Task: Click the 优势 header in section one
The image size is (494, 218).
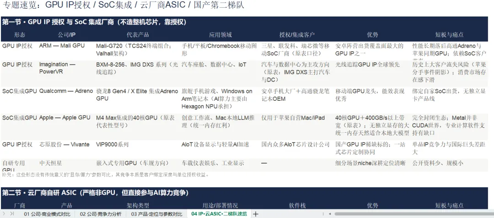Action: coord(372,35)
